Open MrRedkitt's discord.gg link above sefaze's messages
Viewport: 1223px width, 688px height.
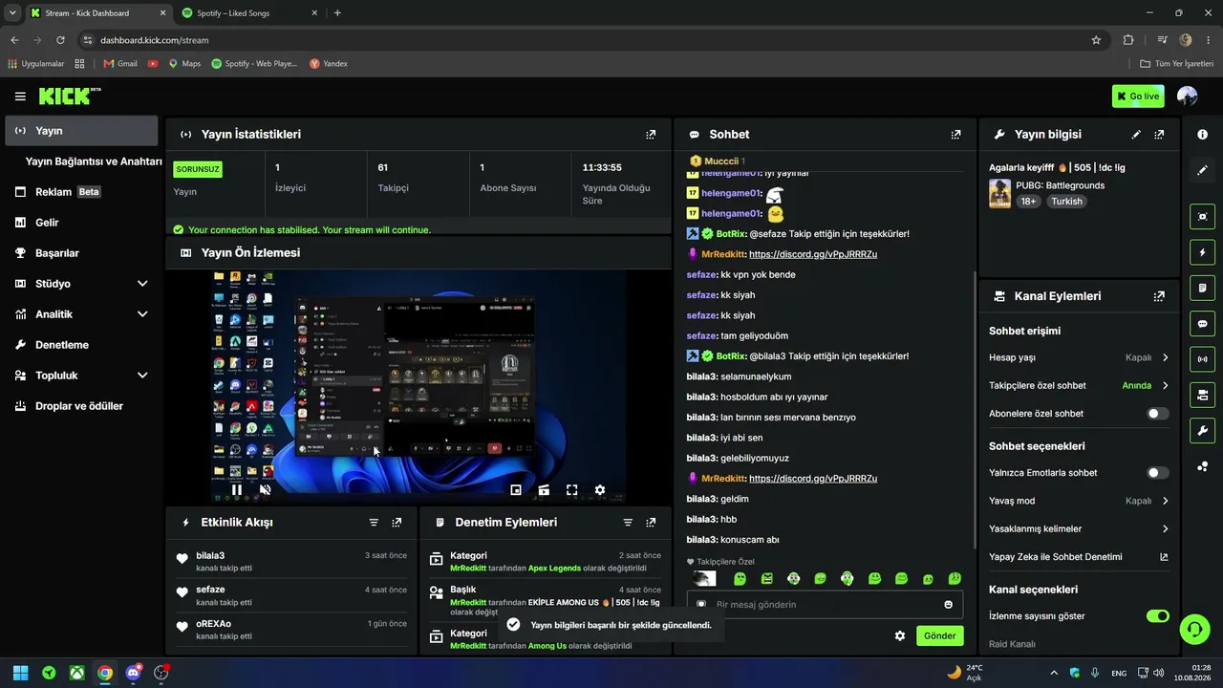point(813,254)
